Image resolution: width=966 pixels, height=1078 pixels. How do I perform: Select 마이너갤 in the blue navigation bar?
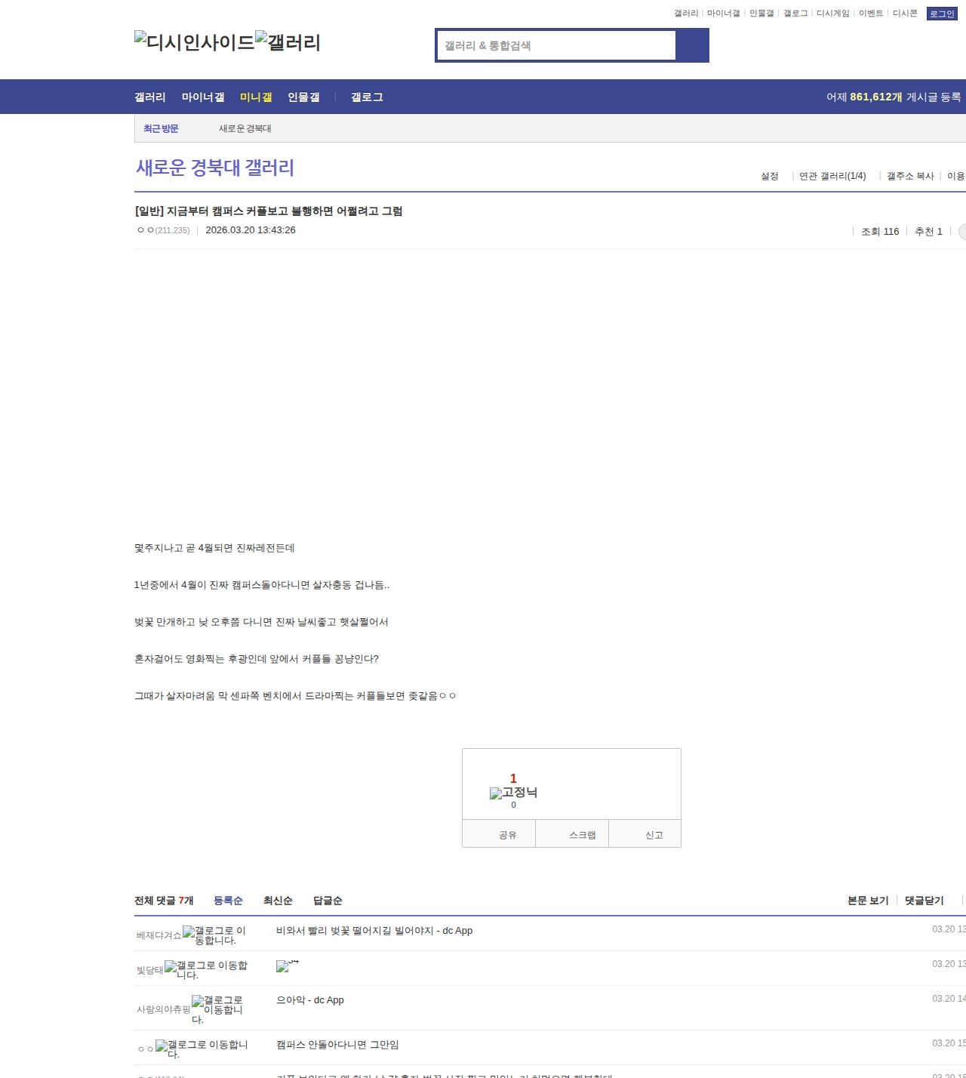pos(203,97)
